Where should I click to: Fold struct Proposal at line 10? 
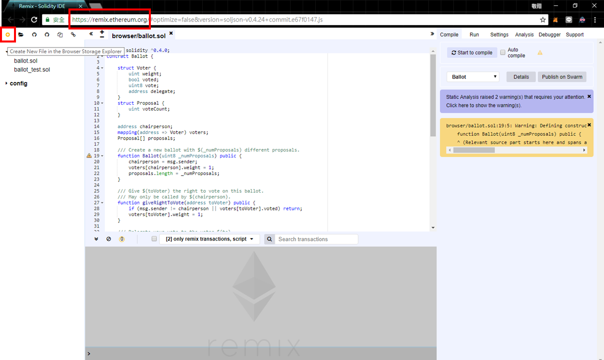102,103
